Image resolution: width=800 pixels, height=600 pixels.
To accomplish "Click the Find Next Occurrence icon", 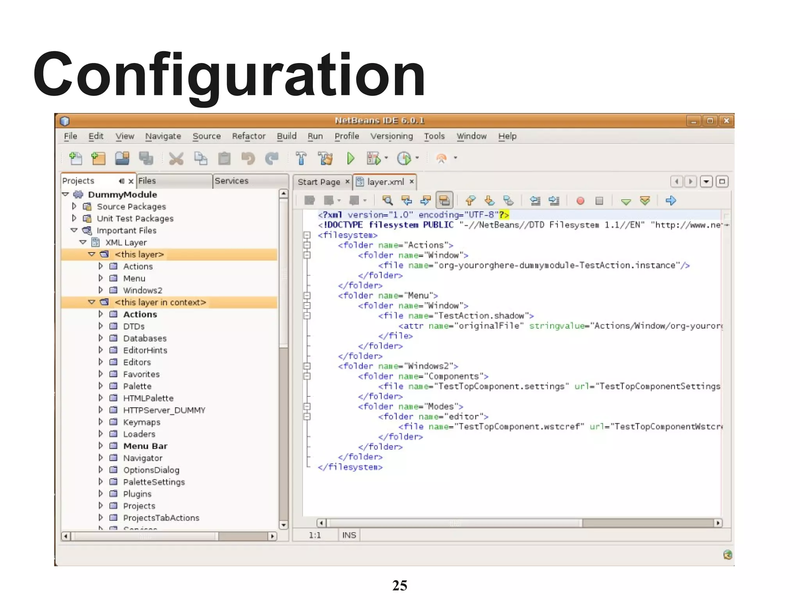I will [425, 201].
